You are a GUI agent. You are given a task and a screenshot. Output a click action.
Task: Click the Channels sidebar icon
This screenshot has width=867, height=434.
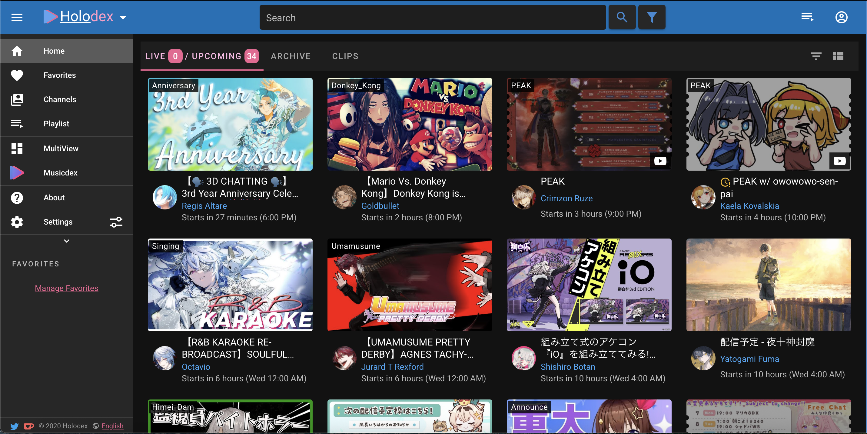[x=17, y=100]
